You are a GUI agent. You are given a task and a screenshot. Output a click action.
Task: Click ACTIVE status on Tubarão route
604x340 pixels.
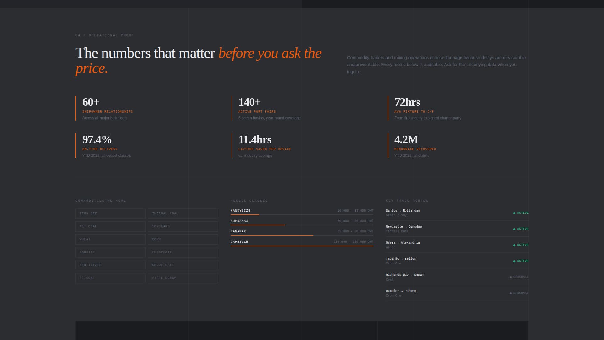pyautogui.click(x=521, y=261)
